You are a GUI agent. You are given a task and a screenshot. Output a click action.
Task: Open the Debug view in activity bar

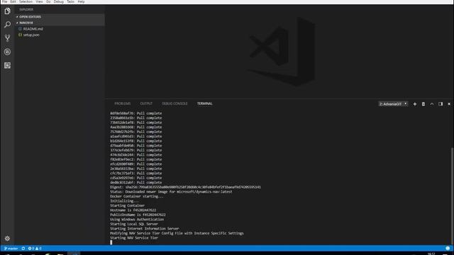coord(7,52)
